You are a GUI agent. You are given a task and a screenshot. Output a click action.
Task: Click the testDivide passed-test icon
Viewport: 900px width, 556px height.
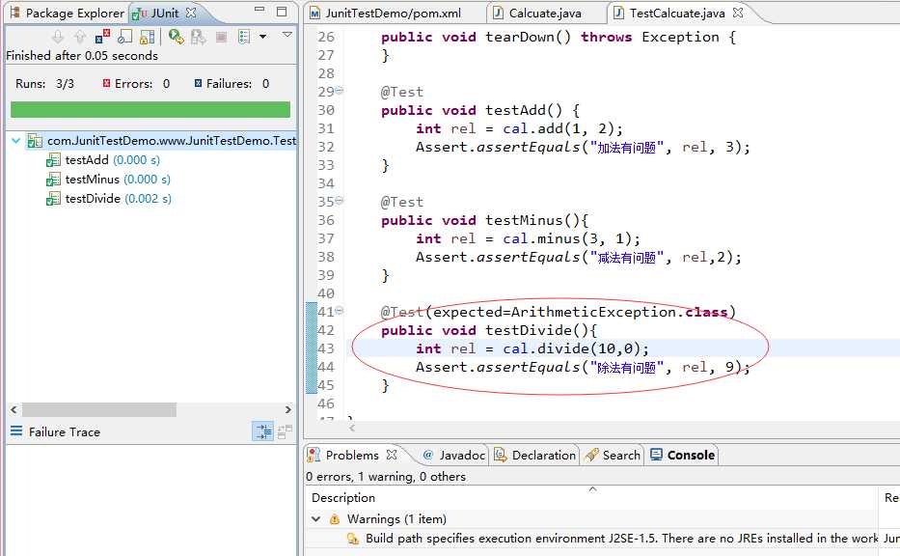(x=53, y=199)
